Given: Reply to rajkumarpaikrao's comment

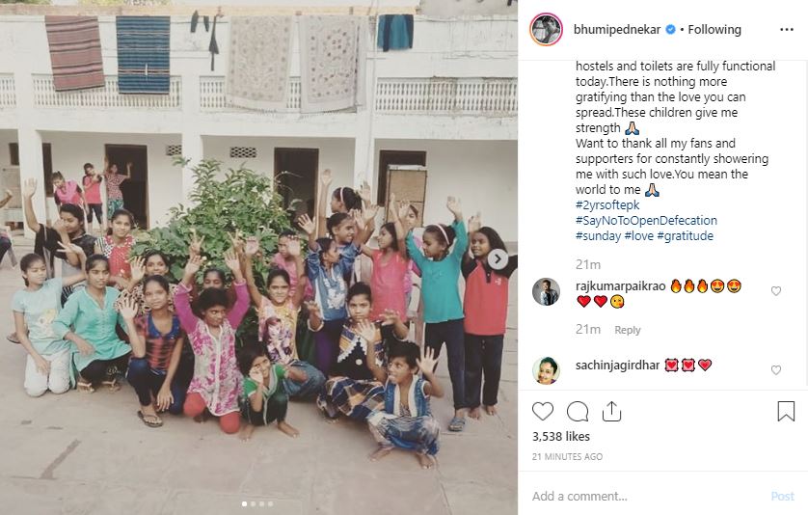Looking at the screenshot, I should [x=627, y=330].
